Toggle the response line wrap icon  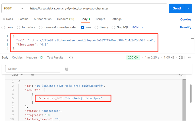click(x=32, y=75)
